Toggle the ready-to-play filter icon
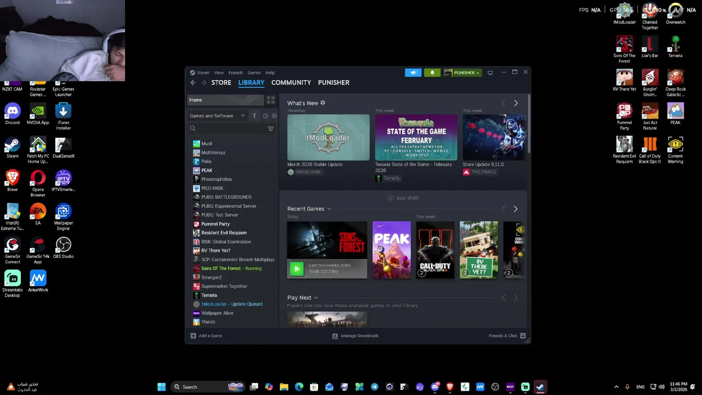Image resolution: width=702 pixels, height=395 pixels. click(274, 116)
